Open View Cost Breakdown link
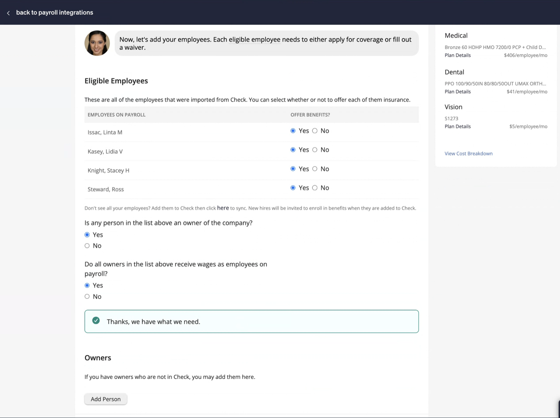 tap(468, 154)
